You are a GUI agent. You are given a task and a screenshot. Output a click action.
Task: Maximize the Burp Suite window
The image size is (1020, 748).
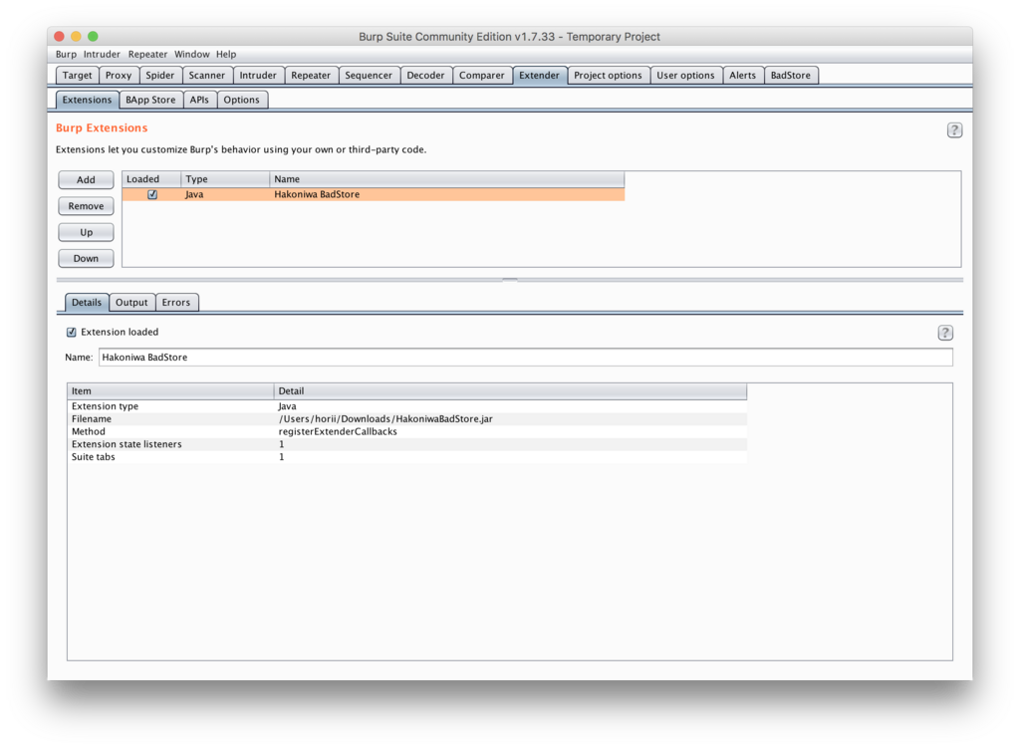click(93, 37)
